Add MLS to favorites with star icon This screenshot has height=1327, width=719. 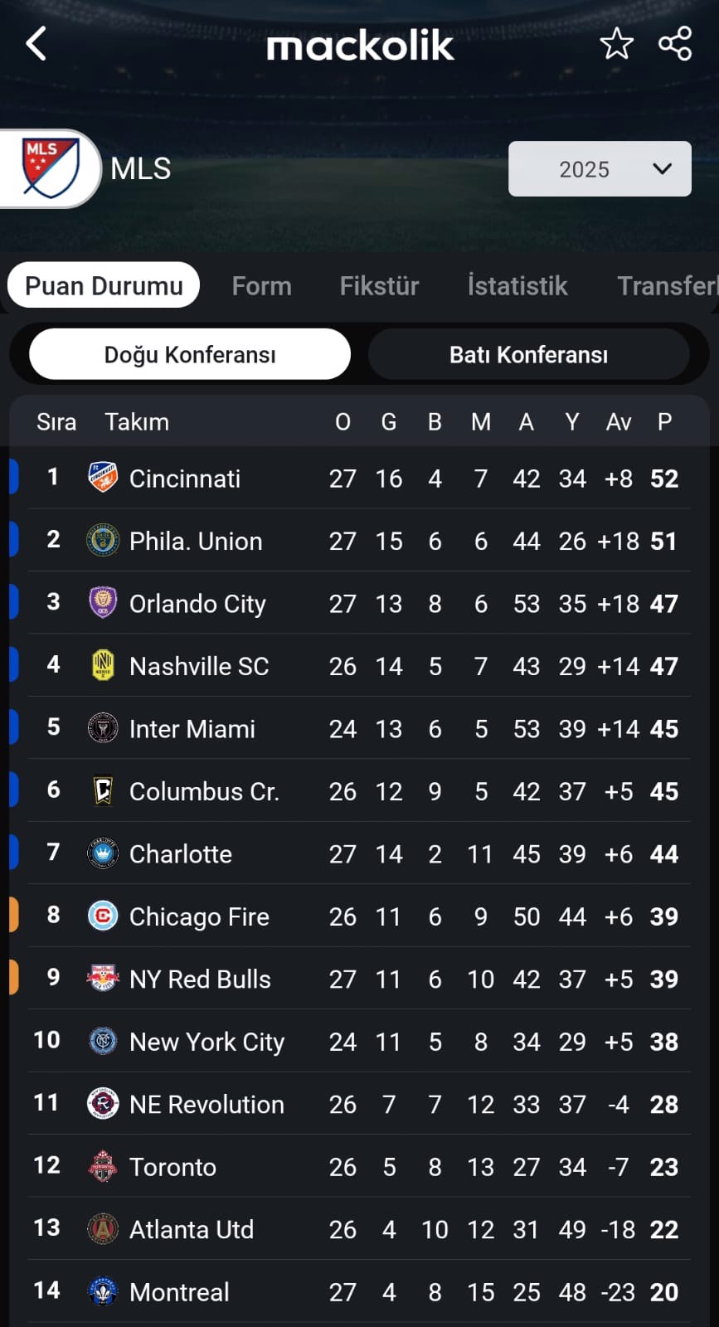(x=616, y=44)
